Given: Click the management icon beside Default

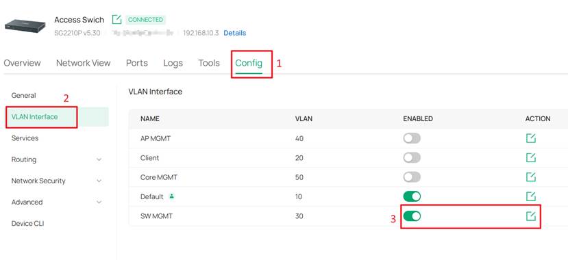Looking at the screenshot, I should coord(172,196).
